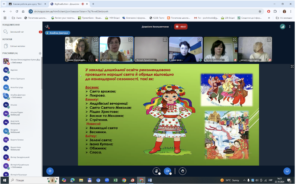Toggle the muted microphone button
The image size is (296, 184).
point(156,171)
